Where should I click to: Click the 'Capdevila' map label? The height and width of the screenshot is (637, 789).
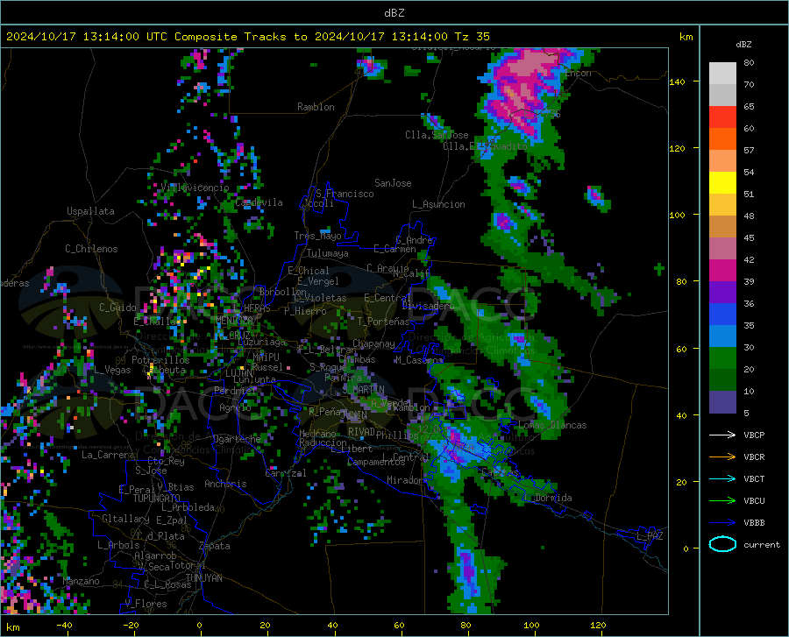tap(259, 202)
